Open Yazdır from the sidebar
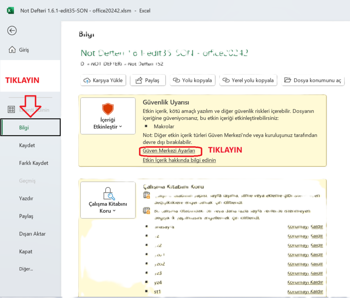The image size is (350, 298). (x=26, y=199)
